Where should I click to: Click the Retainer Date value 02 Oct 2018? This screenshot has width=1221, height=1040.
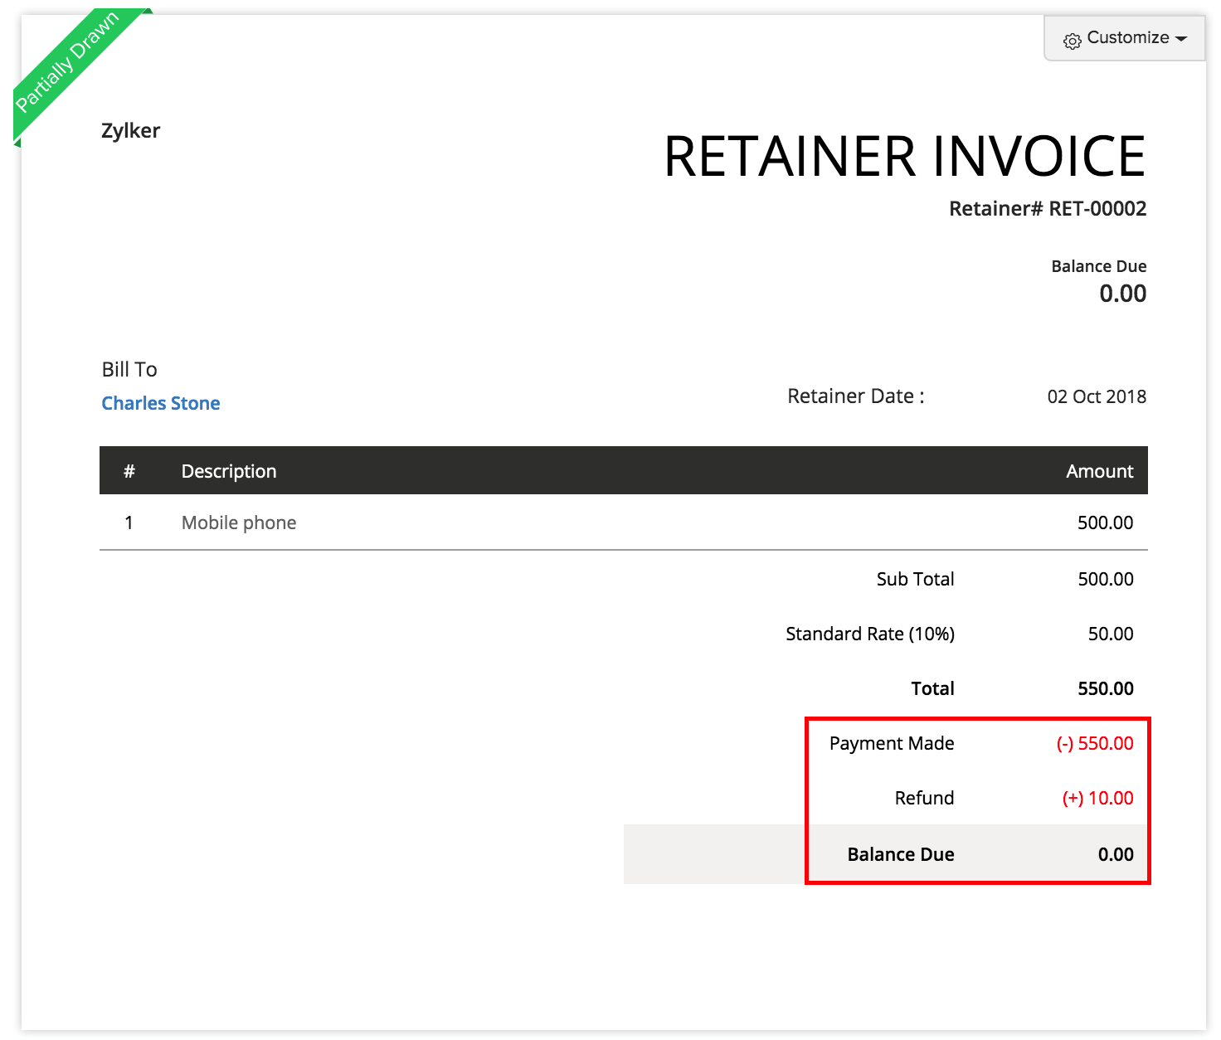tap(1096, 396)
